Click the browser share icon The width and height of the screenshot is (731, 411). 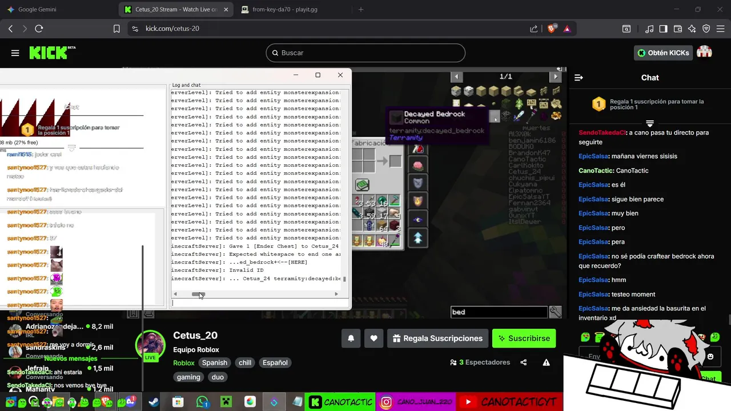pos(533,29)
